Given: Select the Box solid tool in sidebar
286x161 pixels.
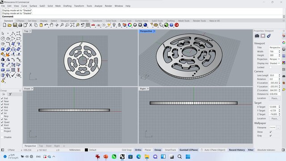Looking at the screenshot, I should (x=3, y=49).
